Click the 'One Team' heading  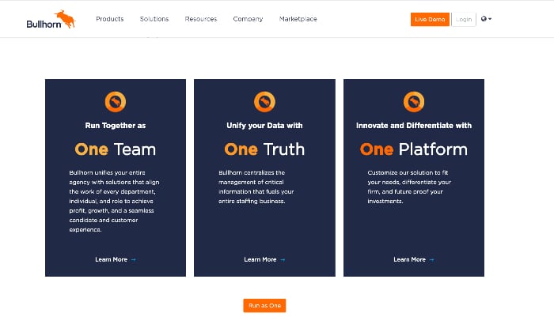tap(116, 149)
